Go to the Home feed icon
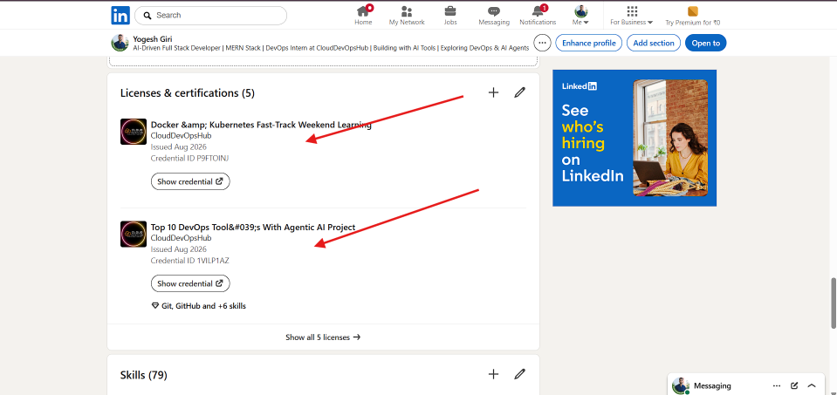The width and height of the screenshot is (837, 395). point(364,15)
